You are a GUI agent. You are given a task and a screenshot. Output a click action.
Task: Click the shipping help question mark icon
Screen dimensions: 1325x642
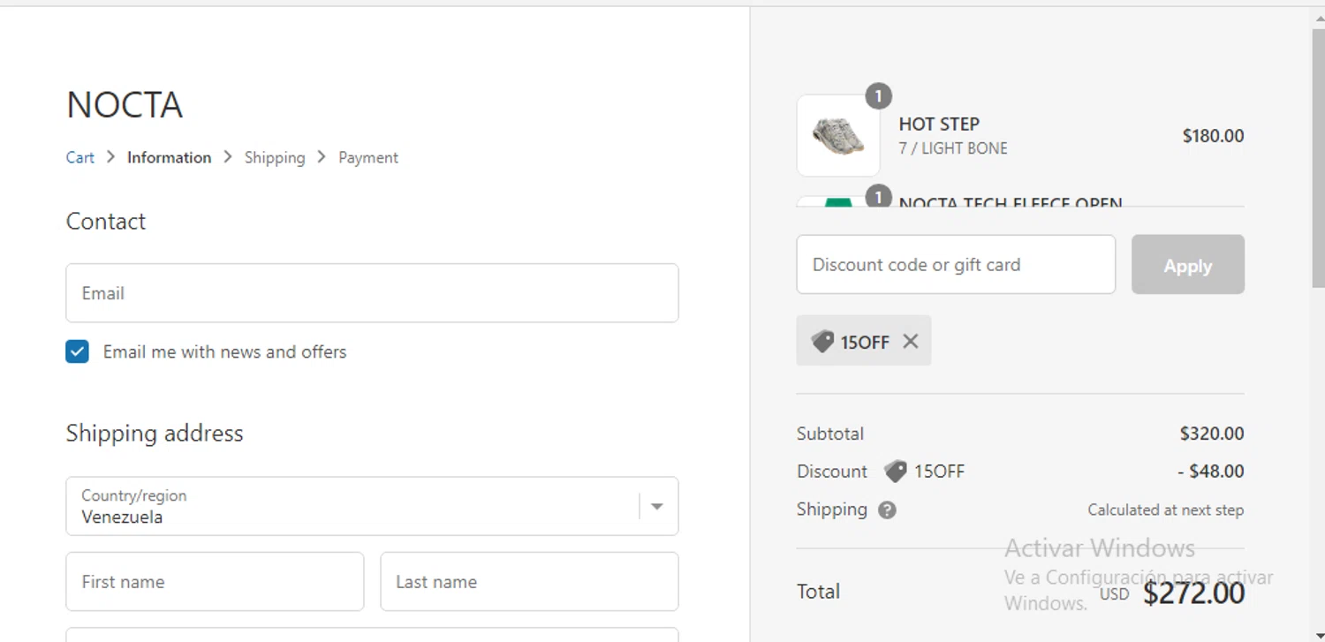click(887, 510)
